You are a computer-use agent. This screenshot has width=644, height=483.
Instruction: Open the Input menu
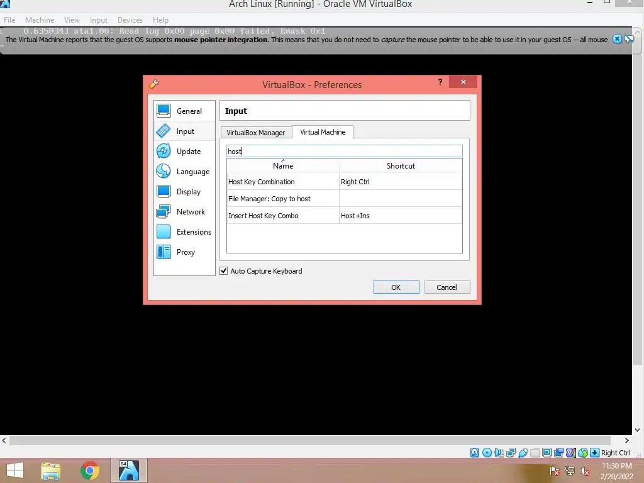coord(99,19)
